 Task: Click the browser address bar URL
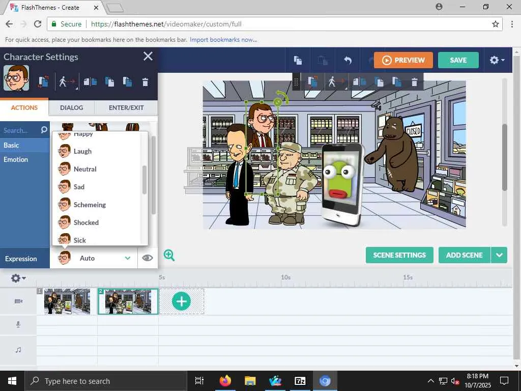coord(166,24)
